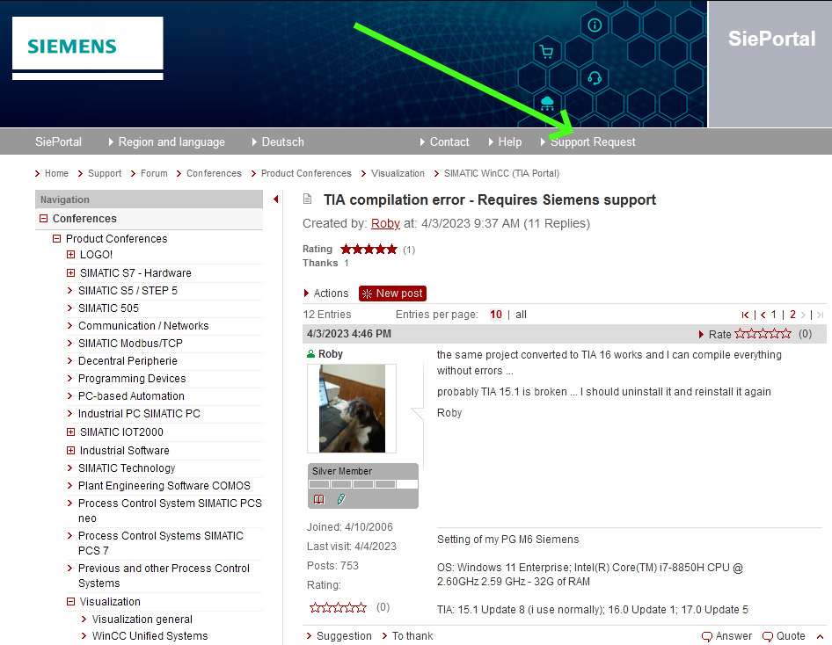This screenshot has height=645, width=832.
Task: Open Communication / Networks conference
Action: click(143, 325)
